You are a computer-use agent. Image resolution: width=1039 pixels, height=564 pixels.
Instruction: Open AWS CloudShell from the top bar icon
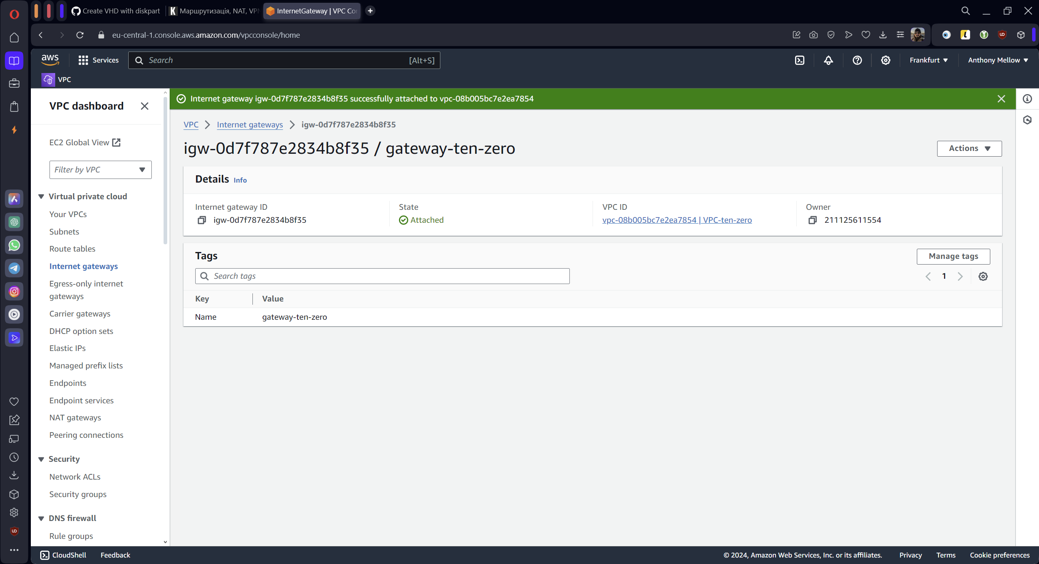(800, 60)
